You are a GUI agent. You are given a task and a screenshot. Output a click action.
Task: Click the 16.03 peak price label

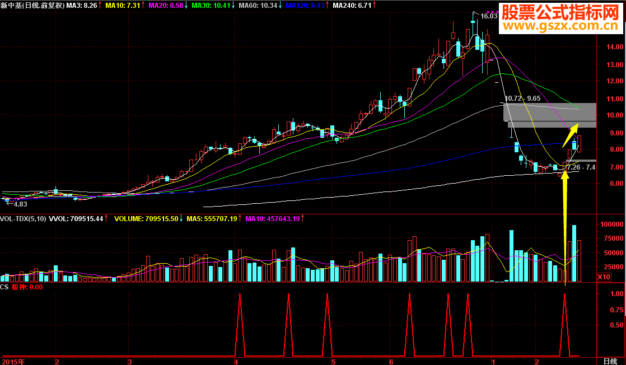[x=489, y=16]
